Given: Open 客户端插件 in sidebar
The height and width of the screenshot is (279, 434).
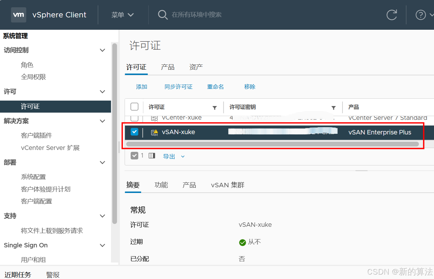Looking at the screenshot, I should click(36, 136).
